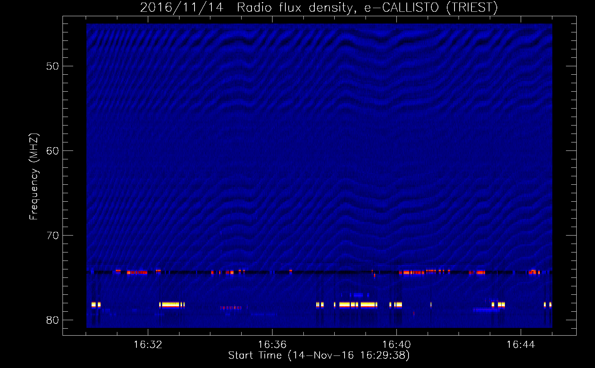Click the 16:32 time tick label
595x368 pixels.
[148, 345]
